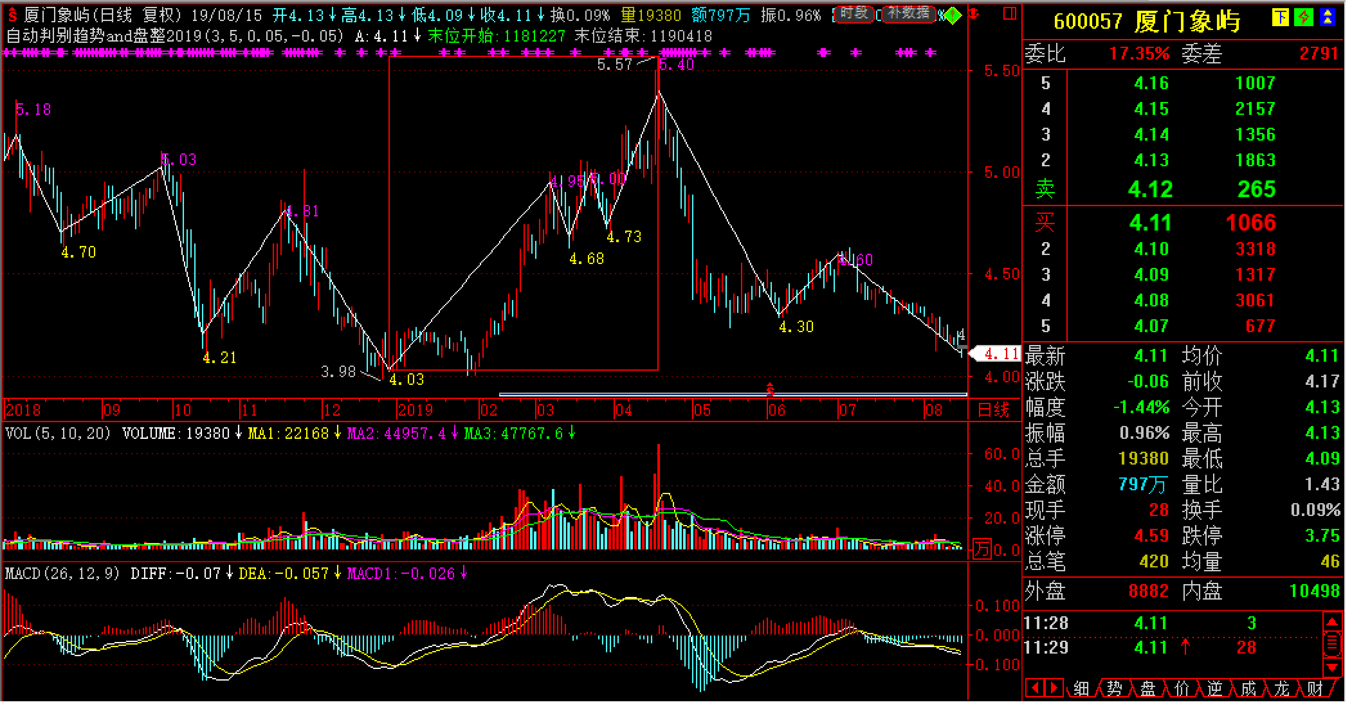Click the 4.11 current price marker on axis
The height and width of the screenshot is (702, 1346).
(994, 354)
